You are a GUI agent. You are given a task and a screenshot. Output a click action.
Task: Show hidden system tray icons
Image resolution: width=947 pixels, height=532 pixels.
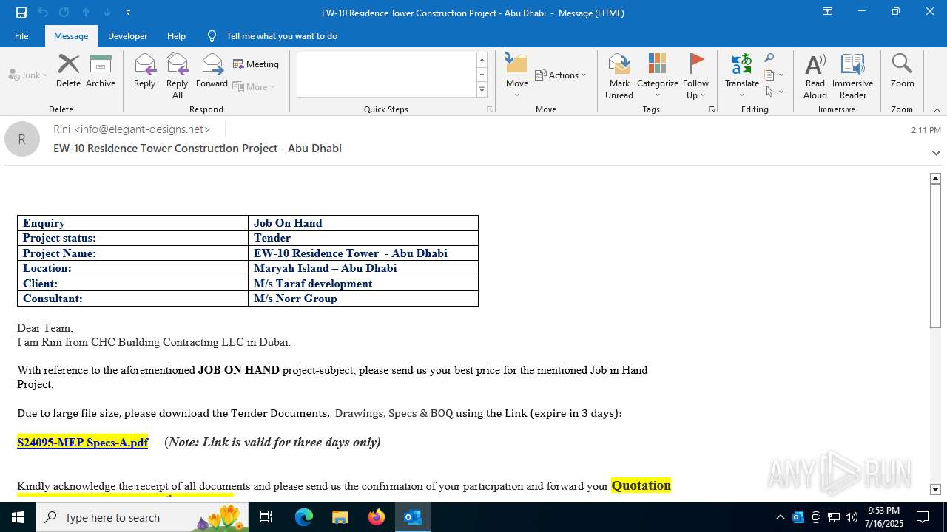point(781,517)
